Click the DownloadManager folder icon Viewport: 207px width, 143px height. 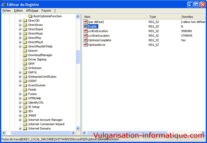pyautogui.click(x=25, y=55)
